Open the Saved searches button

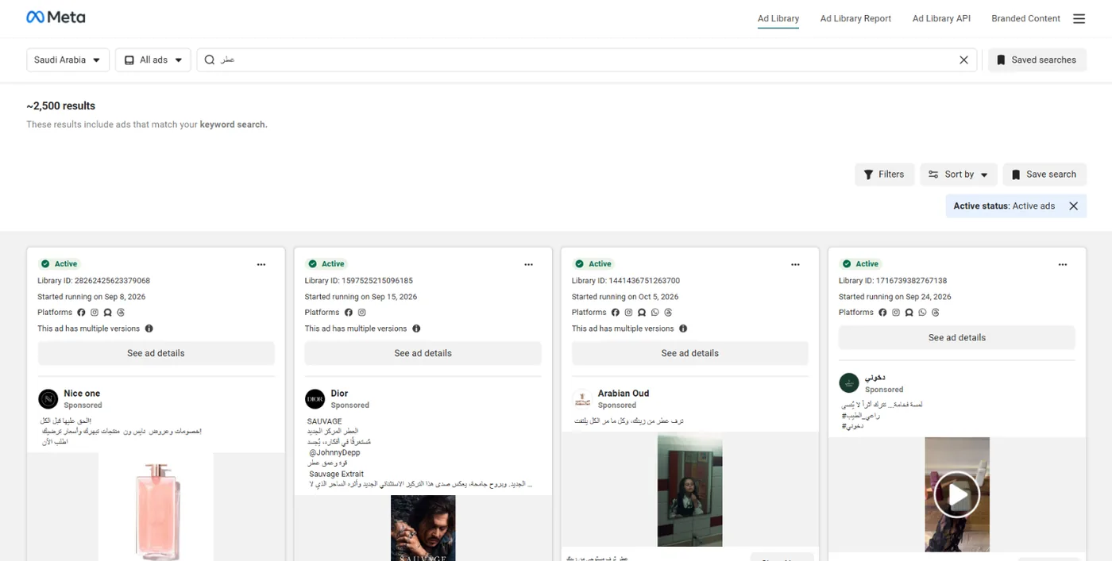pyautogui.click(x=1037, y=60)
